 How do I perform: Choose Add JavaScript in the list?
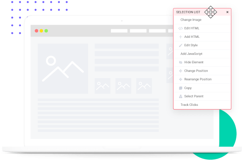(202, 54)
